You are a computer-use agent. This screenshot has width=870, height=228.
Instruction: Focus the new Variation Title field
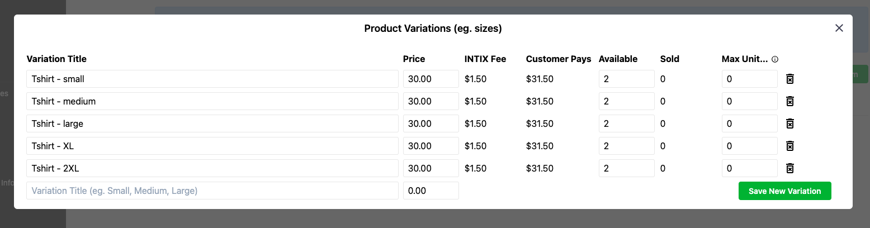point(212,191)
